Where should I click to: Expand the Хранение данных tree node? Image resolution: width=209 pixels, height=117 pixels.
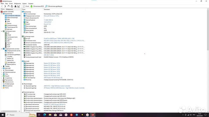(x=2, y=72)
